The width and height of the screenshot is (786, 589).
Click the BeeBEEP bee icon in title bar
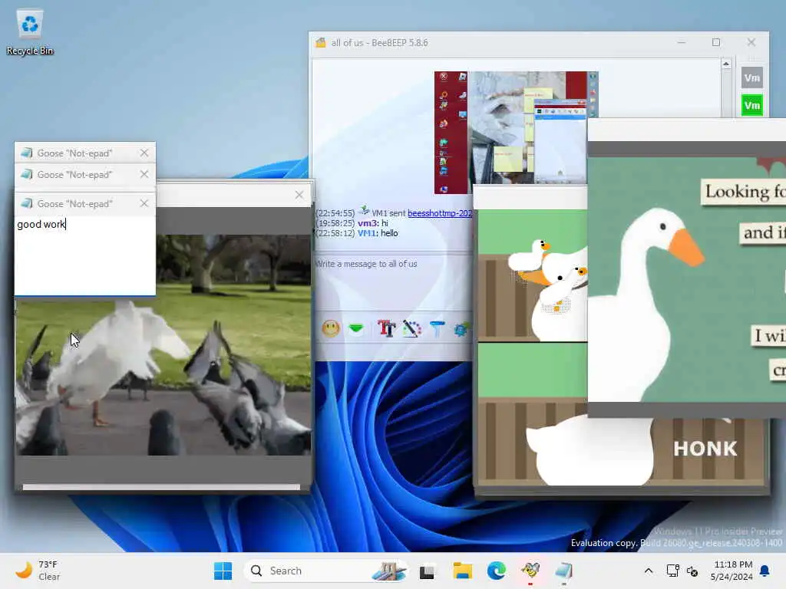tap(320, 43)
